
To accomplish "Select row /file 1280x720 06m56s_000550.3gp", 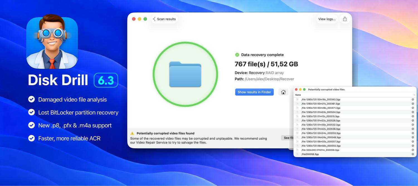I will (x=355, y=146).
